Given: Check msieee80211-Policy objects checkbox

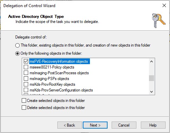Looking at the screenshot, I should pos(26,67).
